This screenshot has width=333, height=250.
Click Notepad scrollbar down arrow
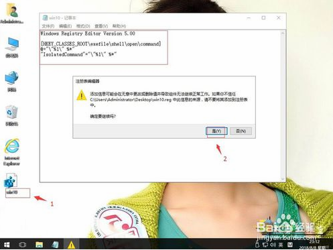coord(283,179)
